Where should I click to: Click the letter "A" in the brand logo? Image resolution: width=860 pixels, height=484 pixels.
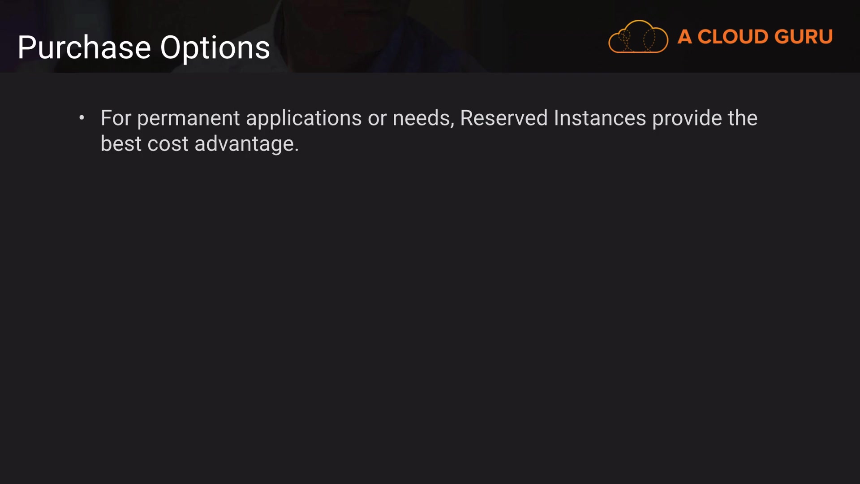click(684, 37)
